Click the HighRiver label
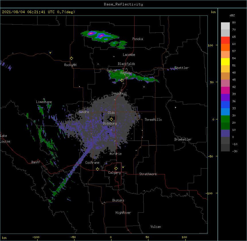 123,213
